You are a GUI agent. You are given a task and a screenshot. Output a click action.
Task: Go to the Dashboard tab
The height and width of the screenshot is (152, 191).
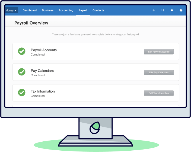pos(30,10)
